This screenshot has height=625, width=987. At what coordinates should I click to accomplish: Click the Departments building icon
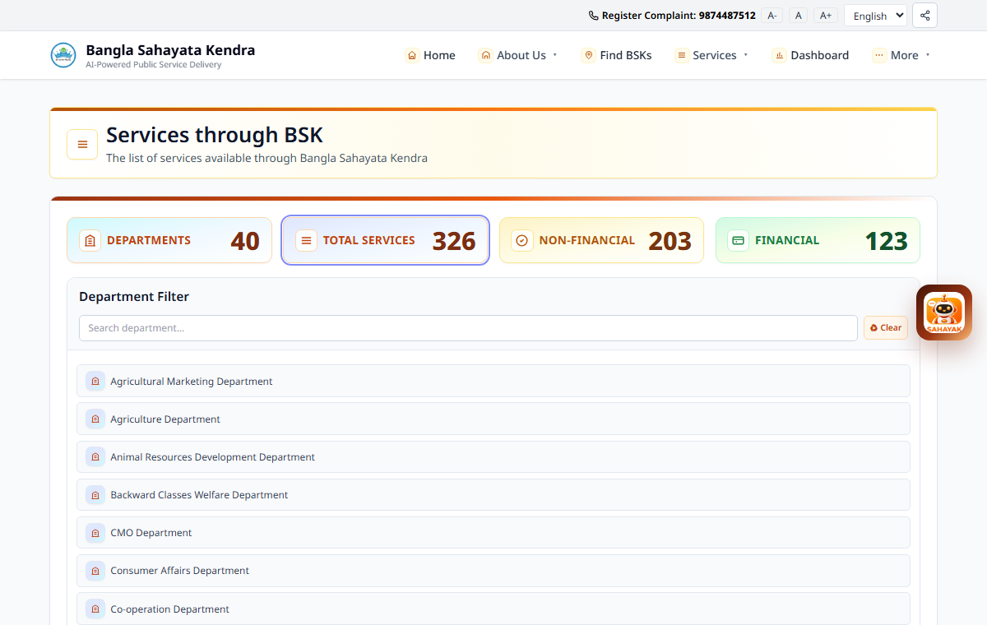tap(90, 240)
